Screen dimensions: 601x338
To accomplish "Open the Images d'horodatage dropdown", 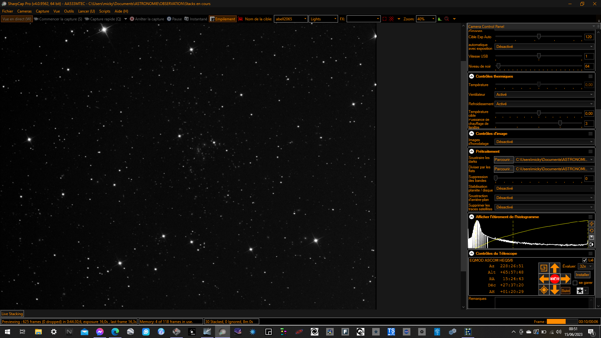I will (x=544, y=142).
